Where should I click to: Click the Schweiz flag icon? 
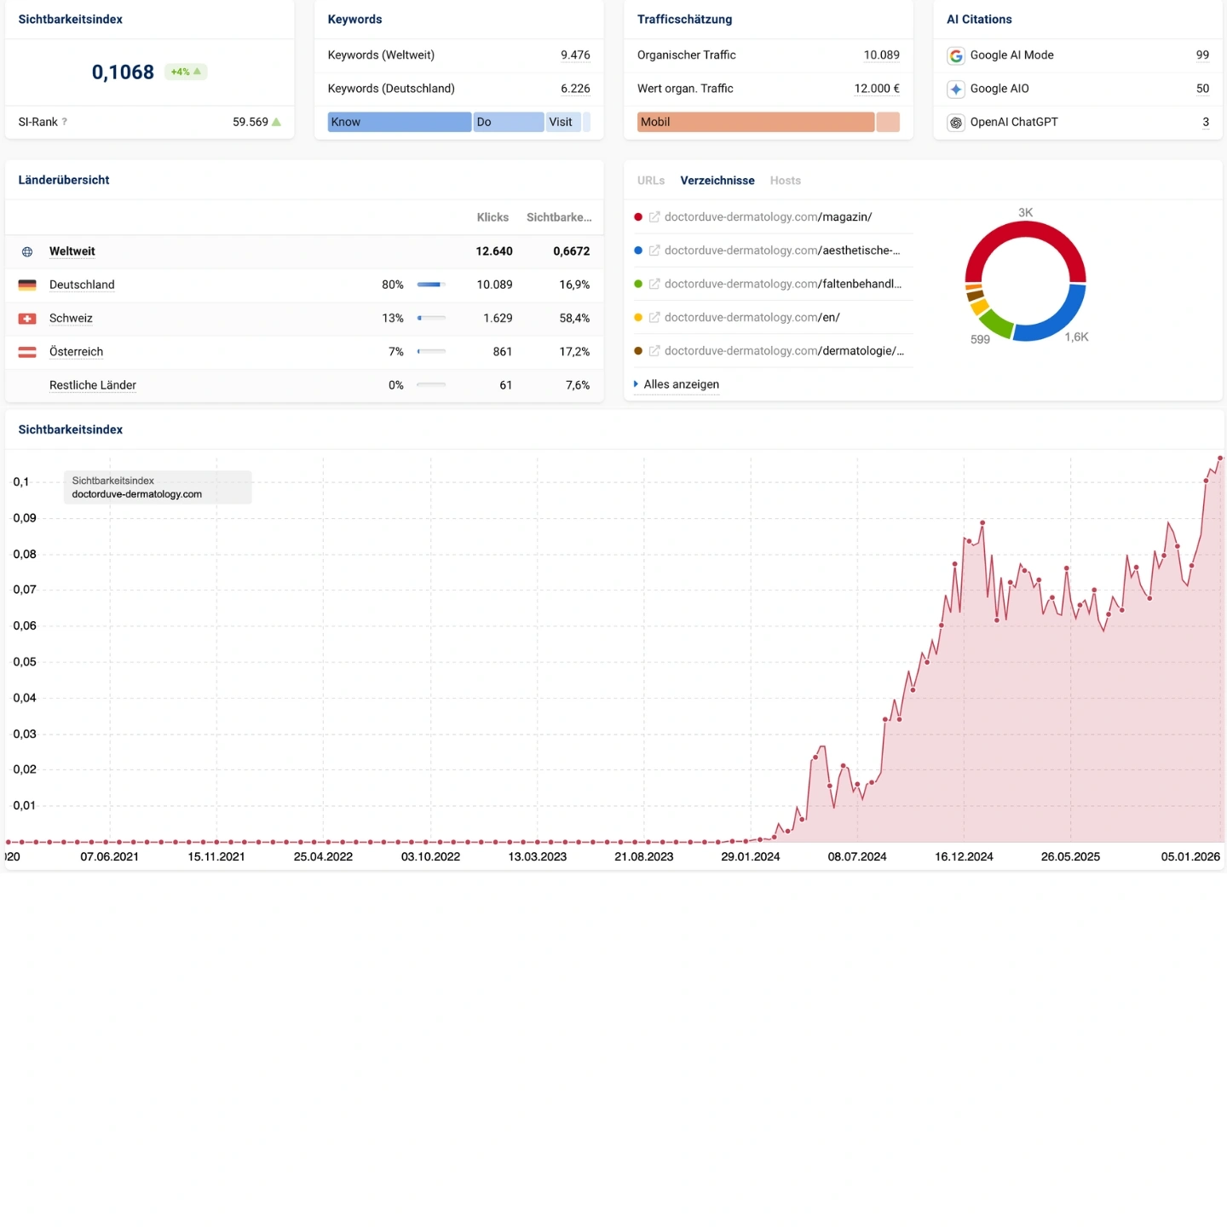[x=27, y=319]
